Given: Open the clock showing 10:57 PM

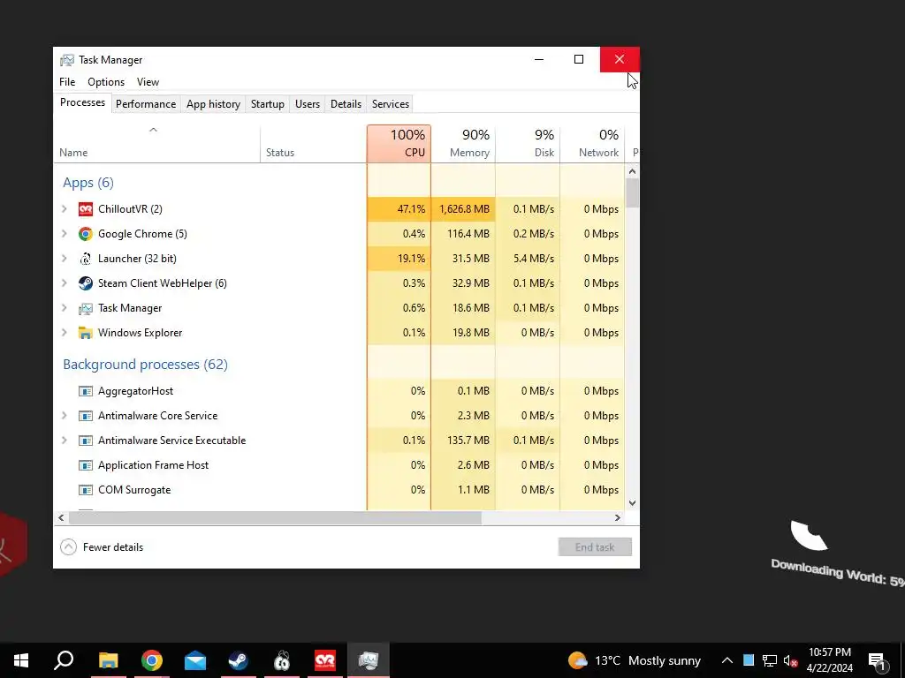Looking at the screenshot, I should pos(829,660).
